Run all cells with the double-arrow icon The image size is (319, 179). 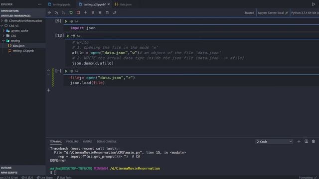pyautogui.click(x=49, y=12)
